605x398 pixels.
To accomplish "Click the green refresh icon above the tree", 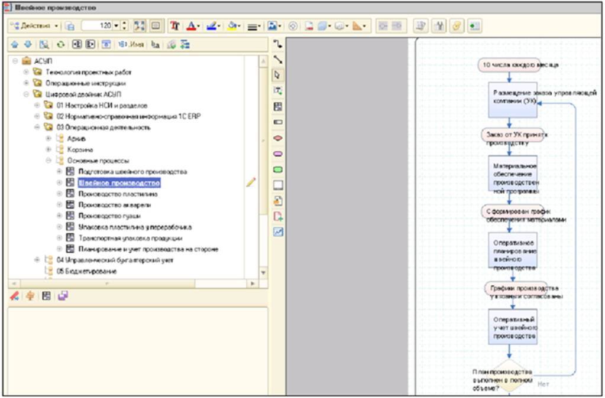I will click(x=61, y=44).
